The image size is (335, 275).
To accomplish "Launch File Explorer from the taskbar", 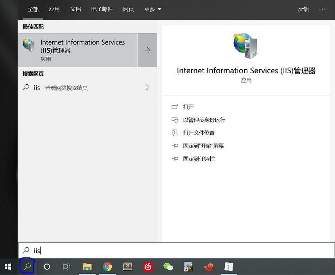I will pyautogui.click(x=87, y=267).
